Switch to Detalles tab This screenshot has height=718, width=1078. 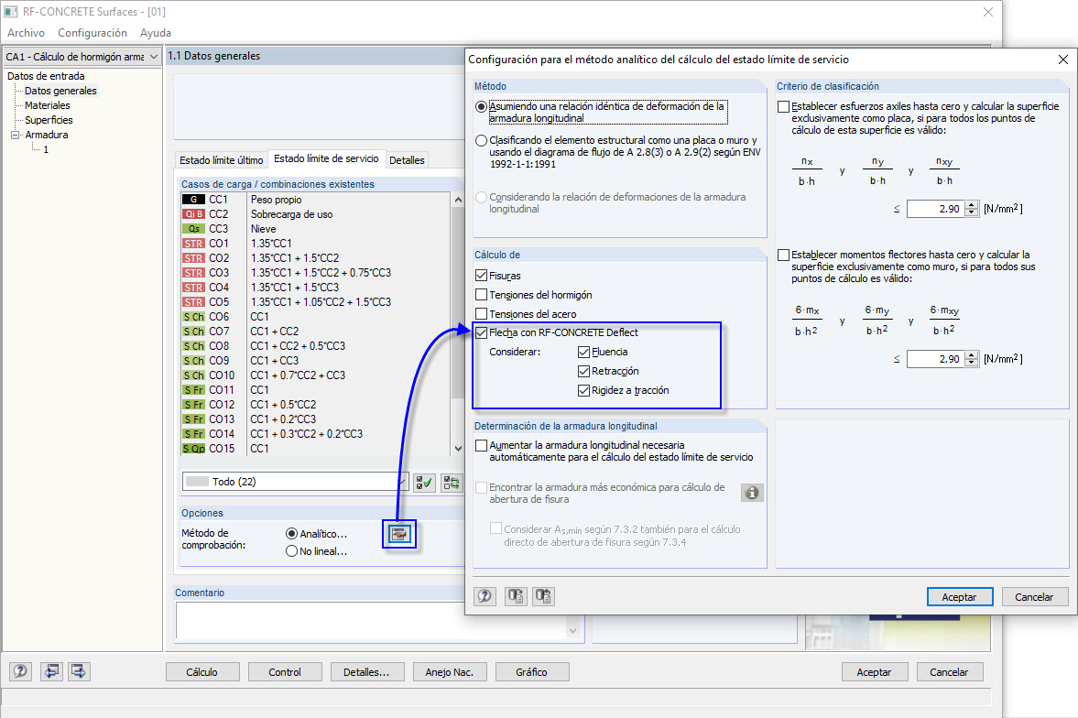pos(407,160)
